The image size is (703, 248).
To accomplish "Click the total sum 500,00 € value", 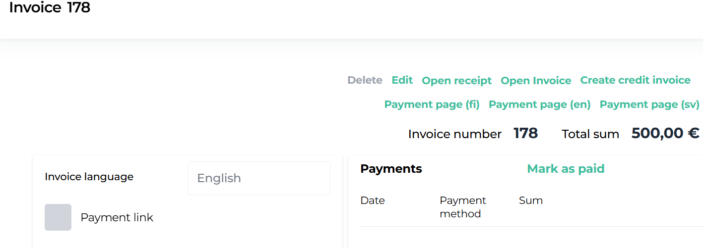I will 665,133.
